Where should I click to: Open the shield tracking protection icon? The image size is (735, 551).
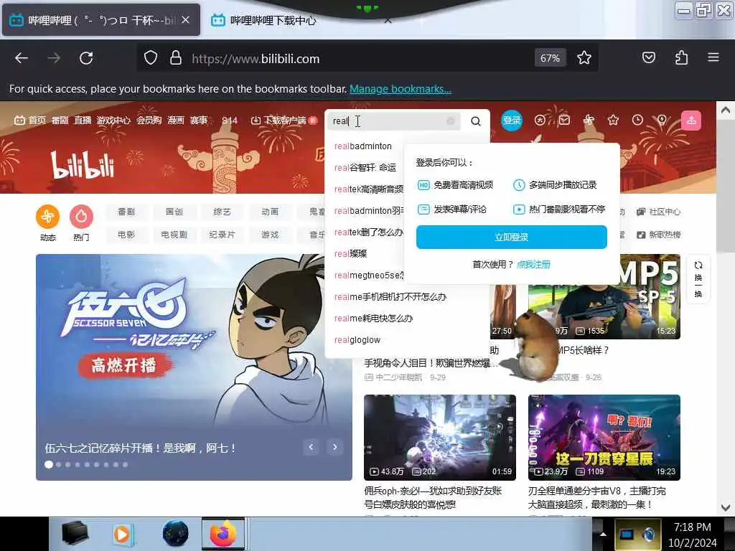click(151, 58)
